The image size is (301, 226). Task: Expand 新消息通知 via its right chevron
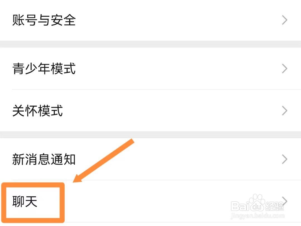pyautogui.click(x=284, y=159)
